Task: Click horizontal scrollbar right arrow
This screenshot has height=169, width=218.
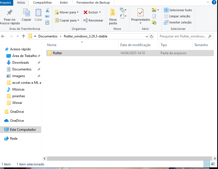Action: (215, 158)
